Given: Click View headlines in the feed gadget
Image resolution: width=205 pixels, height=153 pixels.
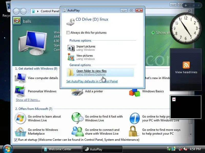Looking at the screenshot, I should tap(186, 72).
